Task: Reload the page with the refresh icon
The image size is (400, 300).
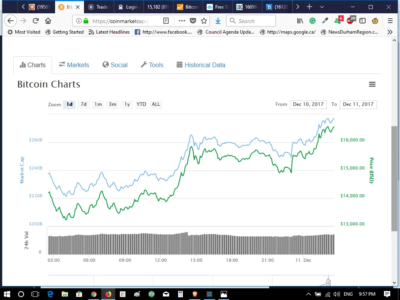Action: [36, 21]
